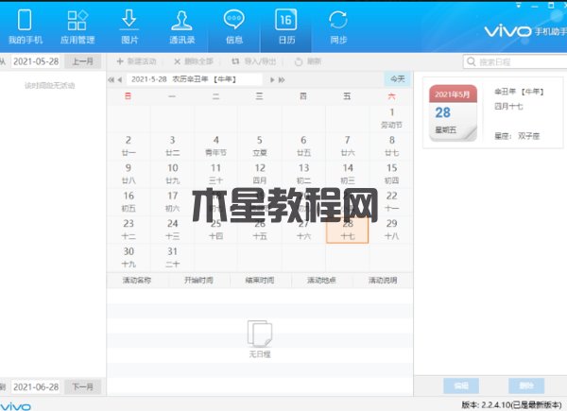The width and height of the screenshot is (567, 411).
Task: Click 导入/导出 import export button
Action: pos(253,61)
